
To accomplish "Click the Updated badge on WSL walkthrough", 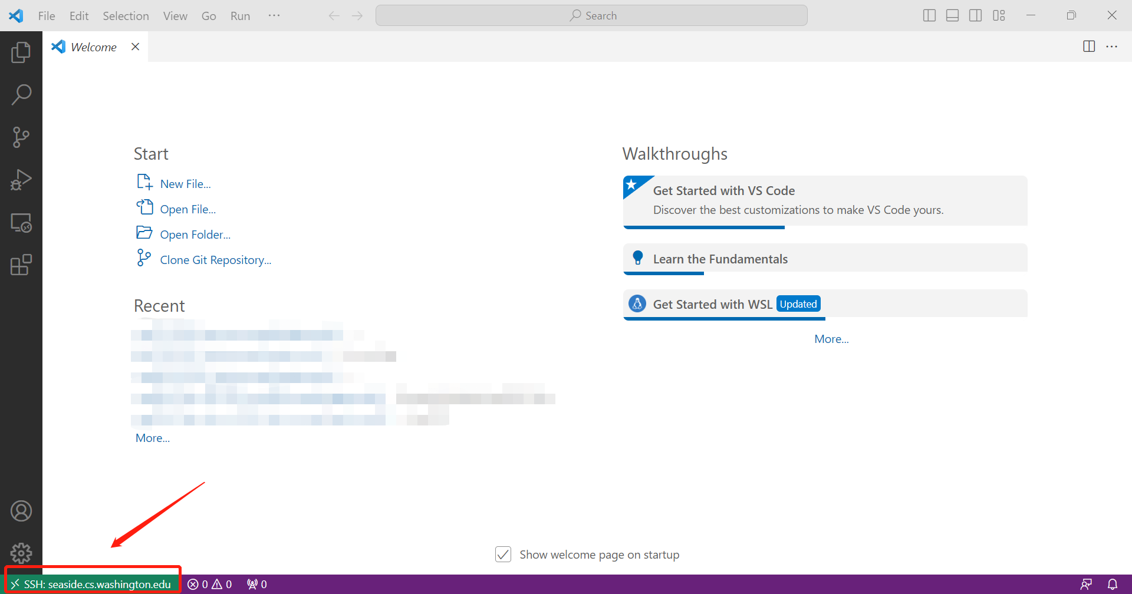I will (x=798, y=304).
